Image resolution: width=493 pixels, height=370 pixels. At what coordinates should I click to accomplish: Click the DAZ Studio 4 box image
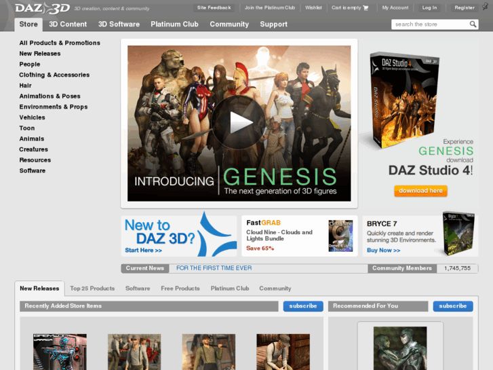(404, 99)
